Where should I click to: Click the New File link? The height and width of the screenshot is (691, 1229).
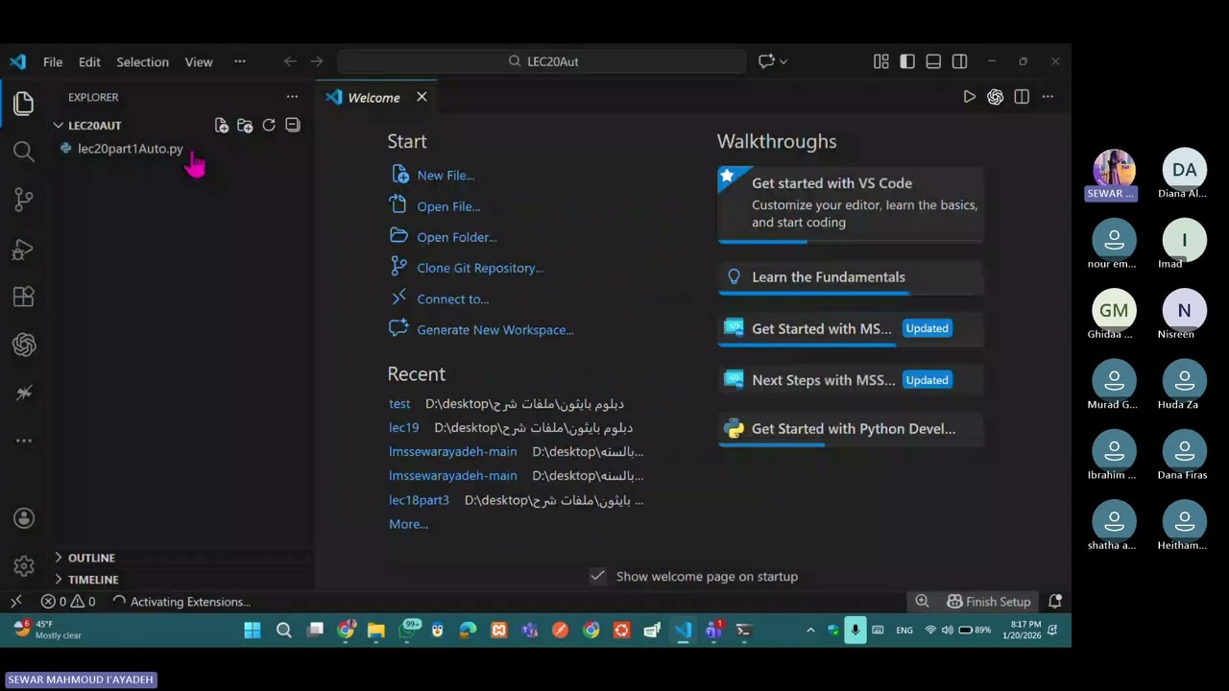coord(446,176)
